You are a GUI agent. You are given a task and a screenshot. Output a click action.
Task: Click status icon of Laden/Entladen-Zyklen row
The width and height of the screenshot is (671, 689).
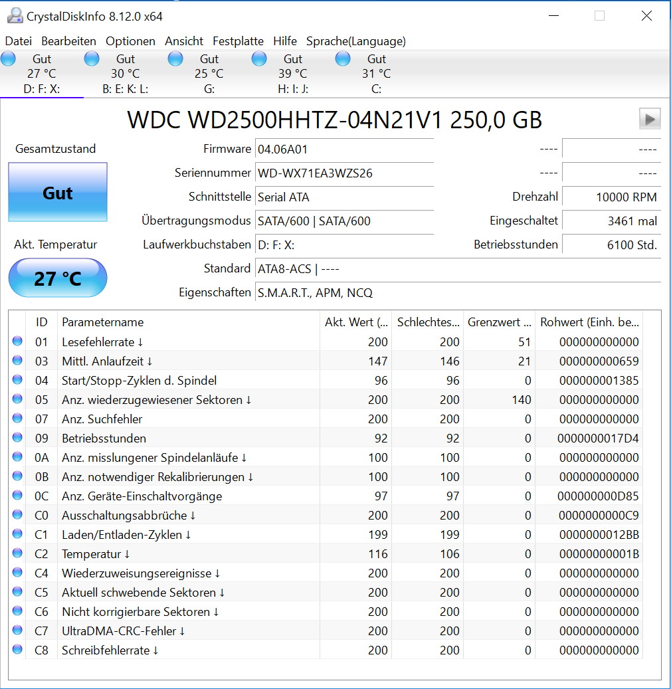tap(17, 534)
